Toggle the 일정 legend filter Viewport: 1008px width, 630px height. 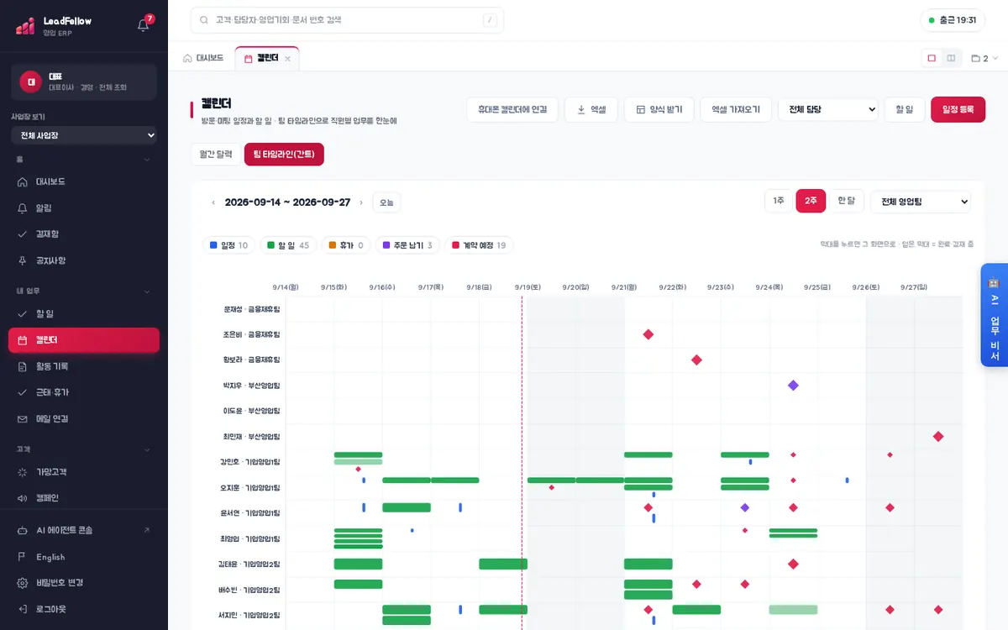pyautogui.click(x=228, y=245)
